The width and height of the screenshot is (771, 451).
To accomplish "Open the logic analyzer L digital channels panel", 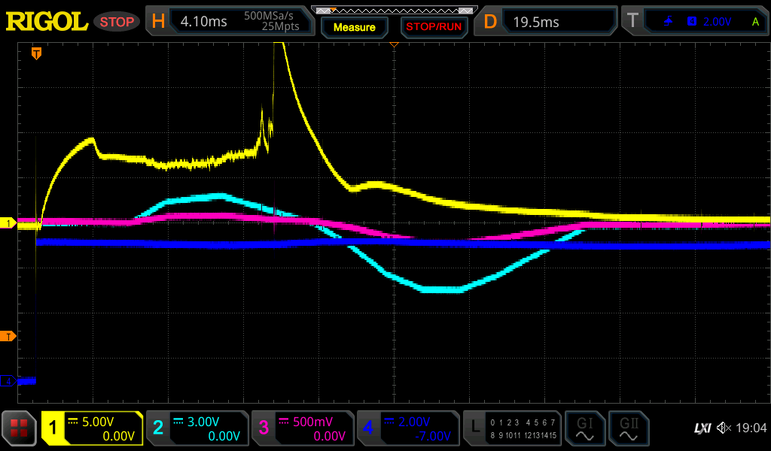I will 512,428.
